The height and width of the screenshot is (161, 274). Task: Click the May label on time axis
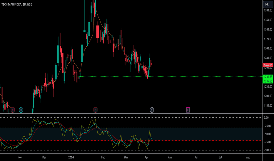(170, 157)
